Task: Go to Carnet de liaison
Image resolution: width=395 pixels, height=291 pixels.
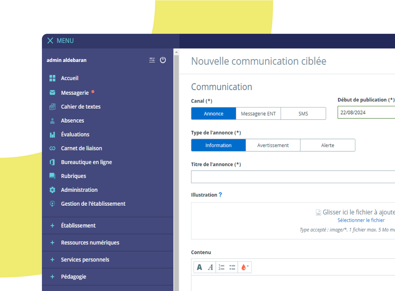Action: click(x=81, y=148)
